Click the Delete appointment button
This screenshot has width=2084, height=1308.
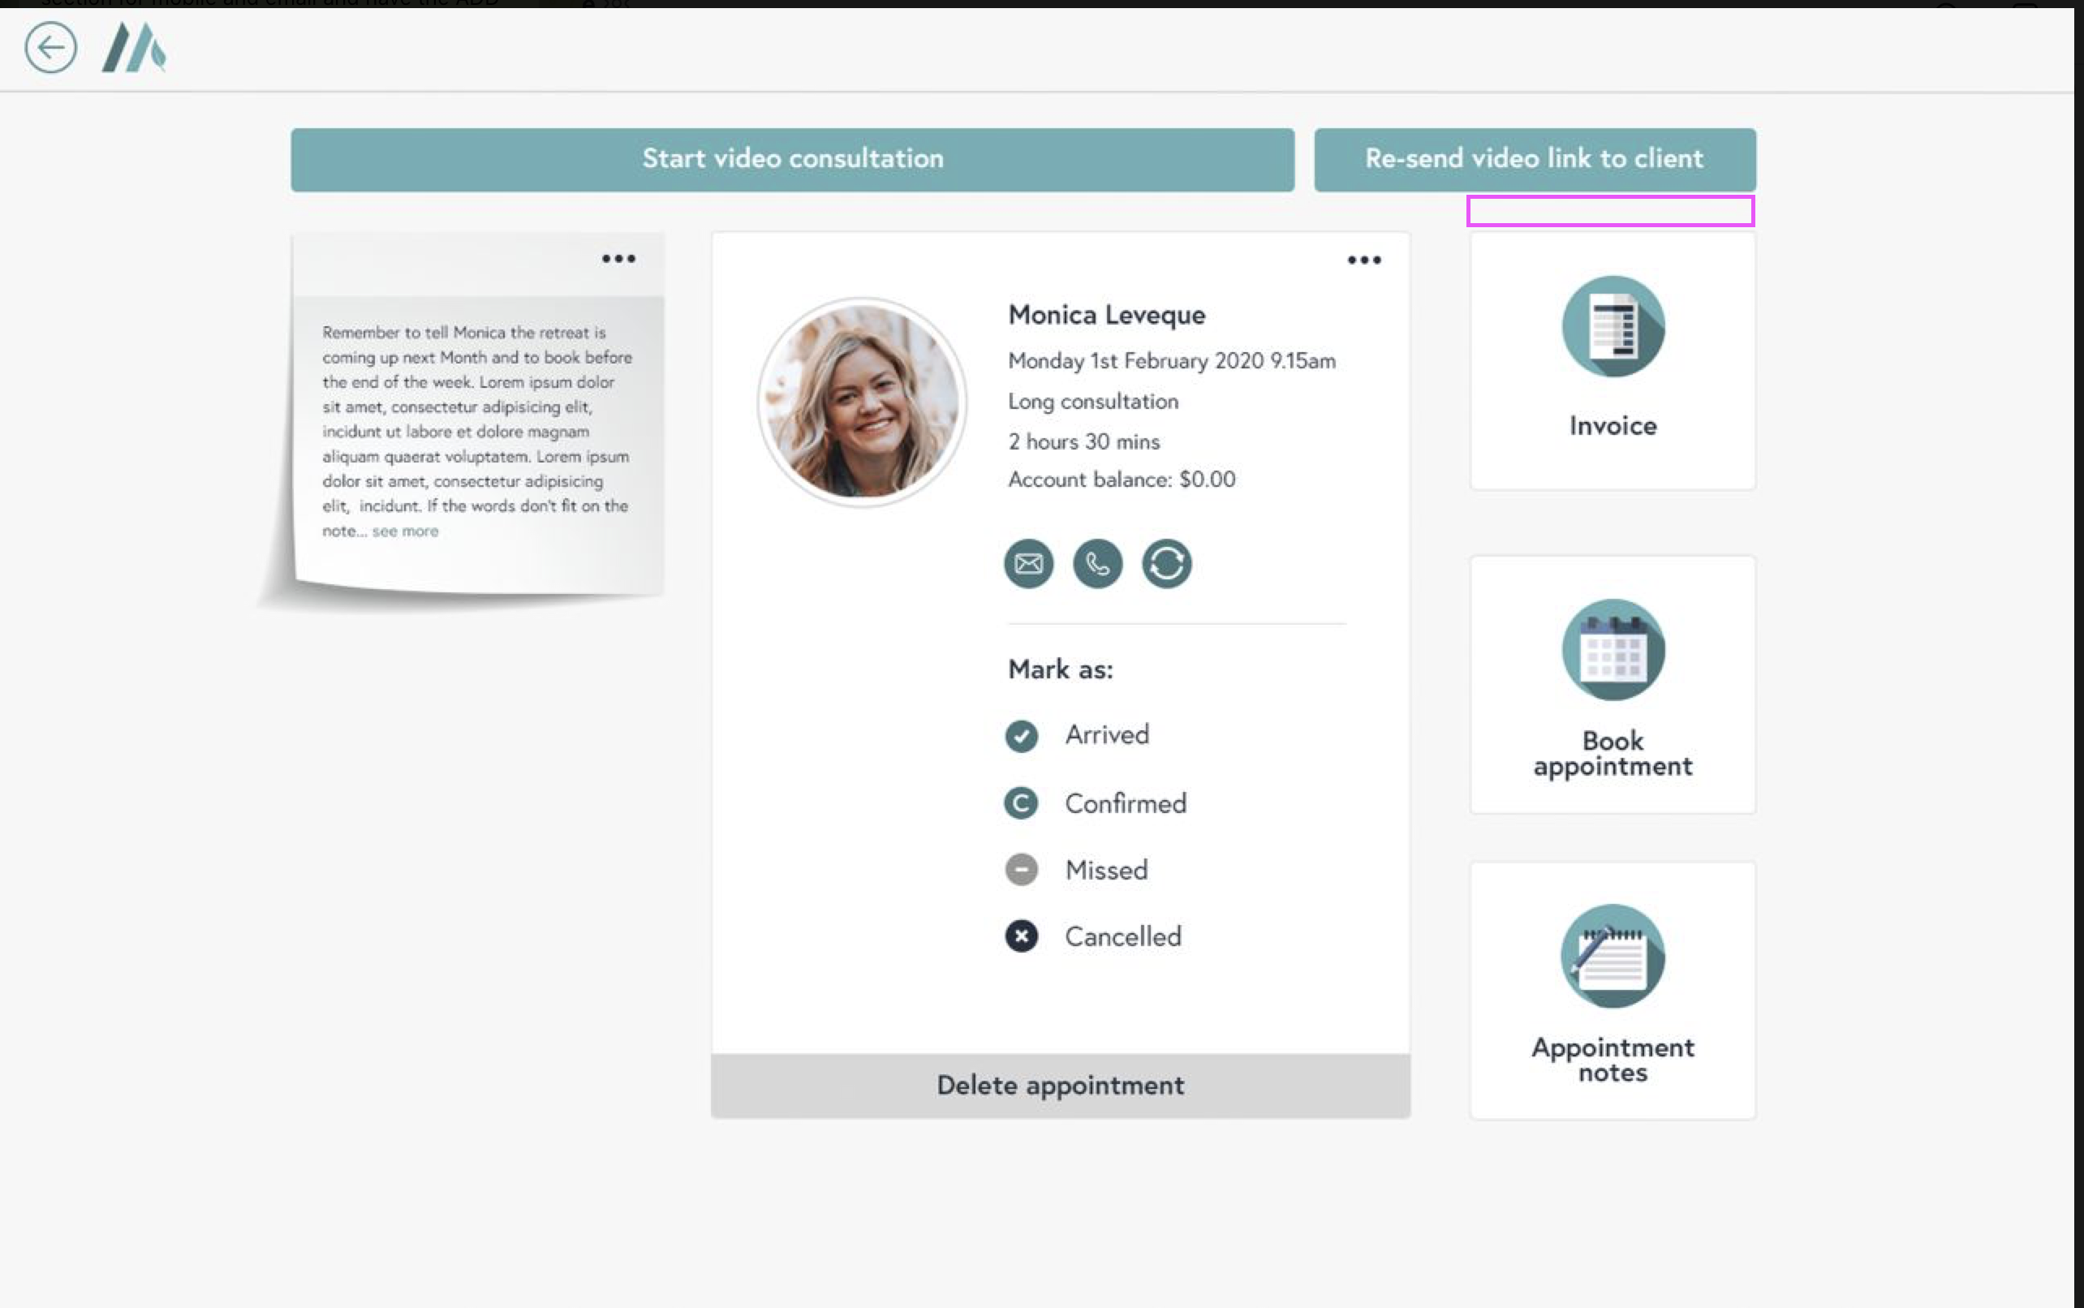click(1060, 1085)
